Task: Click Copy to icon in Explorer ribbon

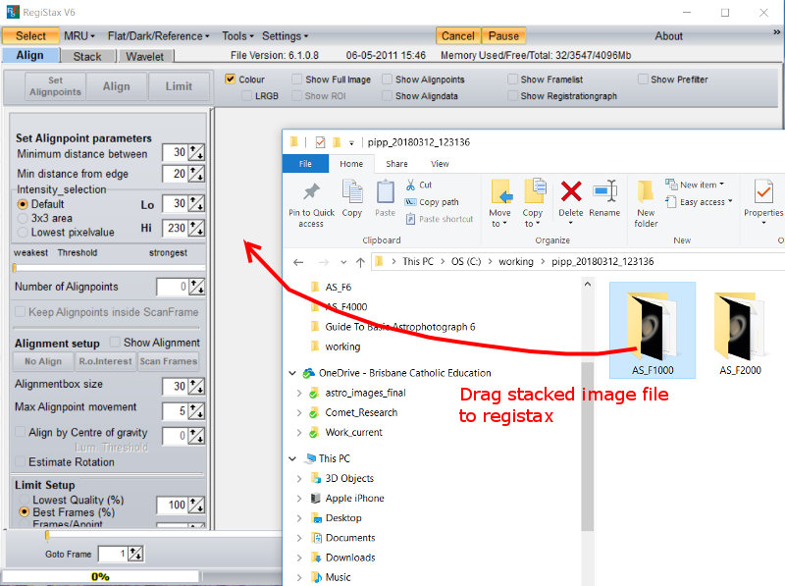Action: [534, 190]
